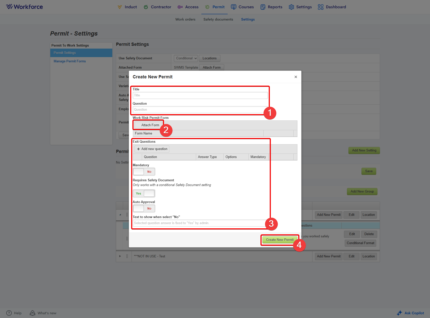Click into the Title input field
The image size is (430, 318).
point(200,95)
